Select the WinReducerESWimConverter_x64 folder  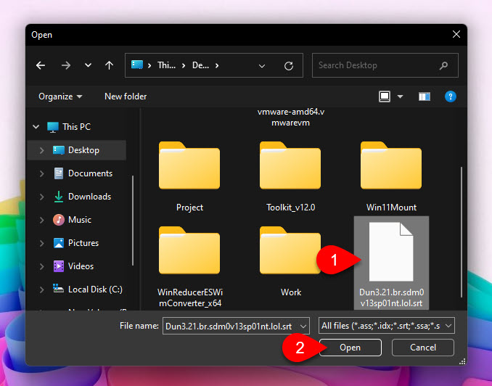tap(190, 267)
